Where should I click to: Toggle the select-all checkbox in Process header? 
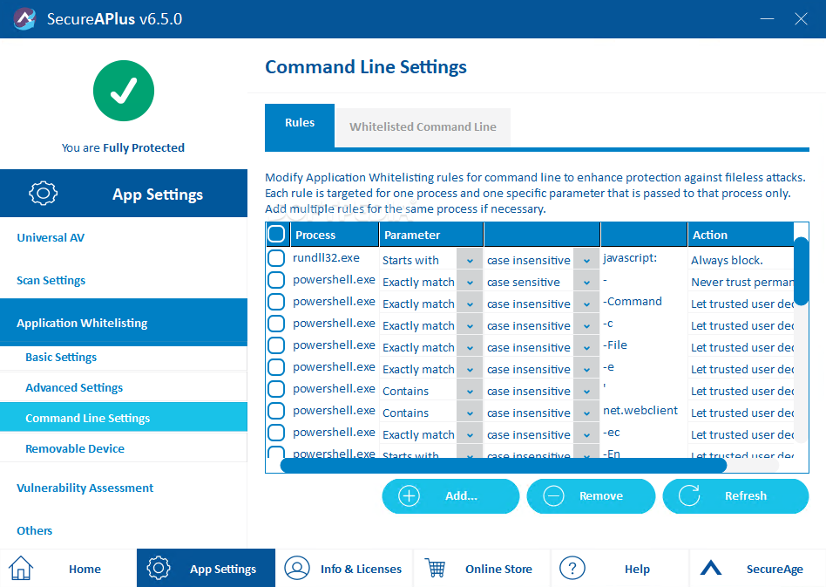point(276,234)
